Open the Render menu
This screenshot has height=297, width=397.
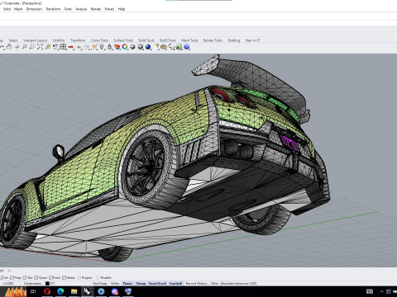[x=96, y=9]
